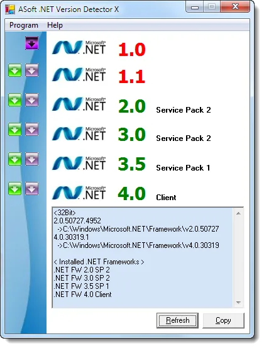Click the red 1.0 version number
The height and width of the screenshot is (348, 264).
[x=132, y=49]
